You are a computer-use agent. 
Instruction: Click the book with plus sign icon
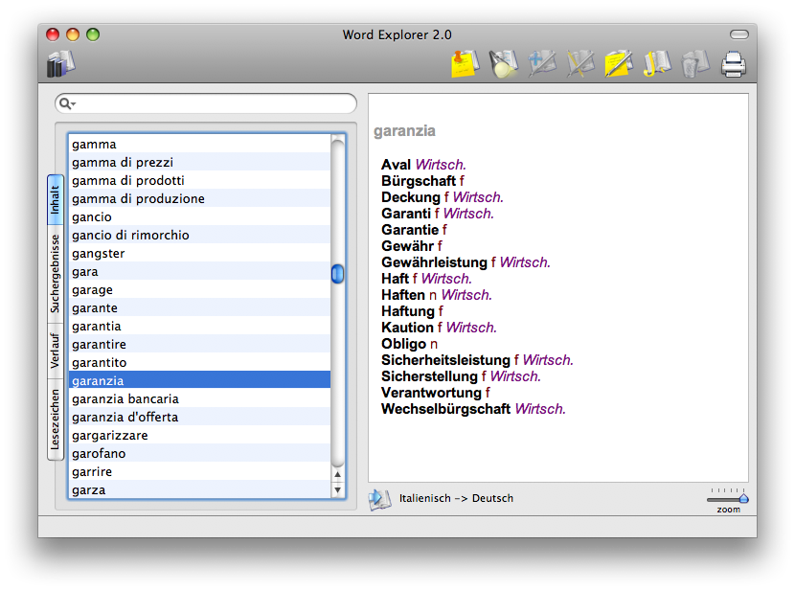pyautogui.click(x=542, y=64)
